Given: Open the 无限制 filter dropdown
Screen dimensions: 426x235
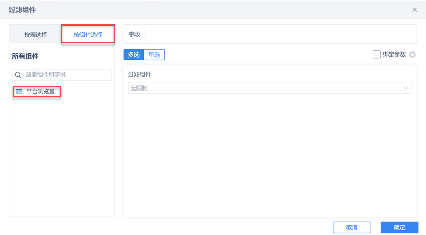Looking at the screenshot, I should coord(265,88).
